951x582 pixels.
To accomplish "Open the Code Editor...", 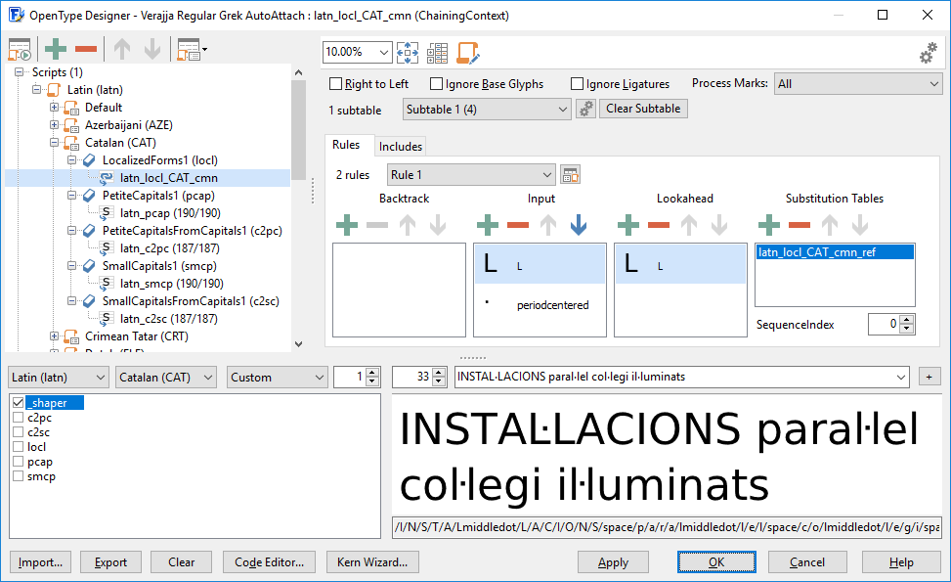I will (x=269, y=562).
